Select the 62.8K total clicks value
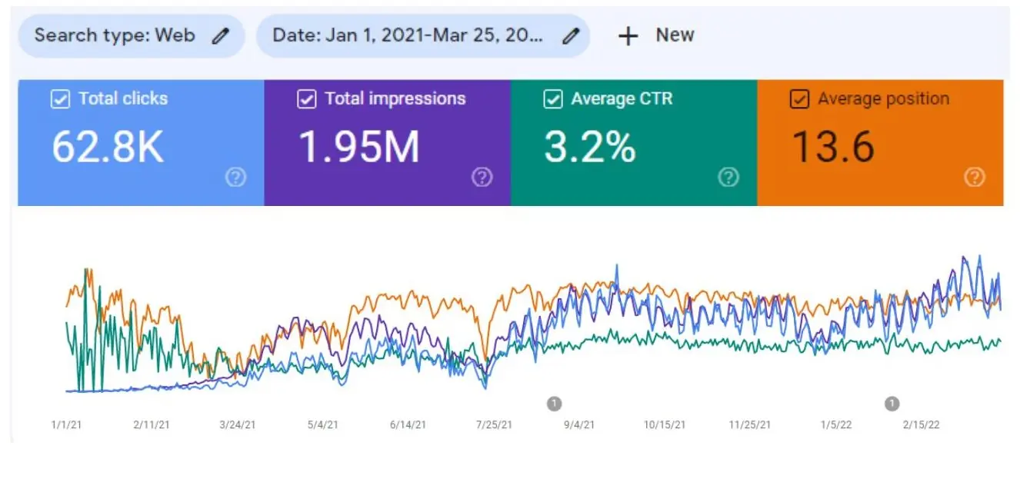The height and width of the screenshot is (482, 1020). [x=108, y=146]
